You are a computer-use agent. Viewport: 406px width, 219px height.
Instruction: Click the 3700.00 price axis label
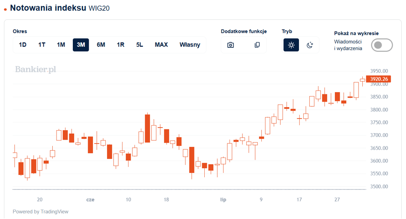pos(379,135)
